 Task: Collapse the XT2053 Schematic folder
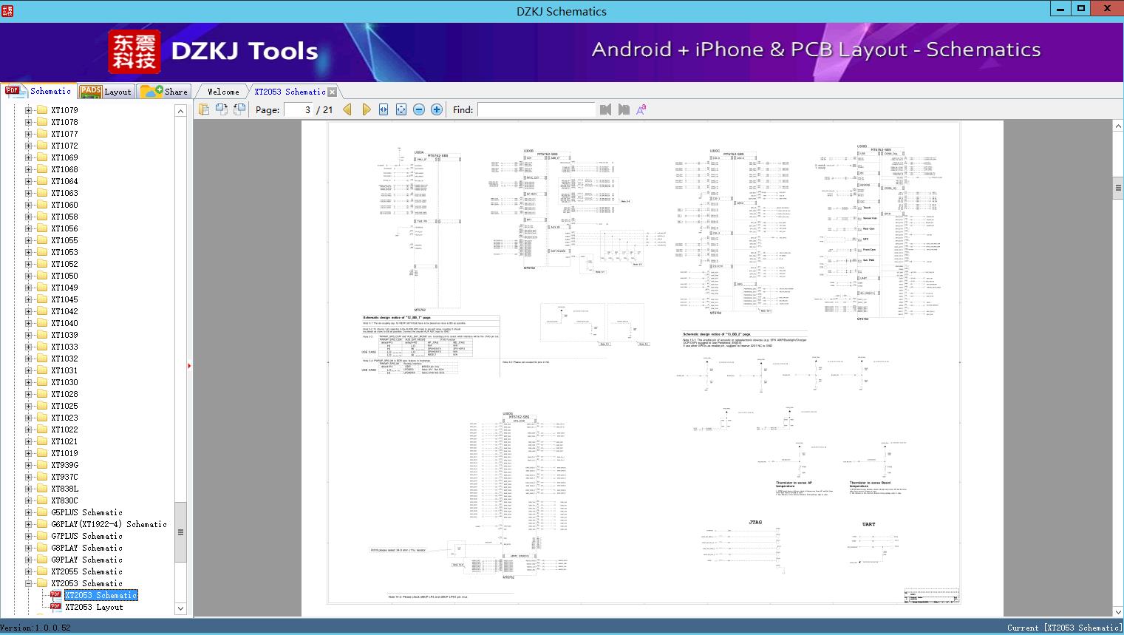point(29,583)
